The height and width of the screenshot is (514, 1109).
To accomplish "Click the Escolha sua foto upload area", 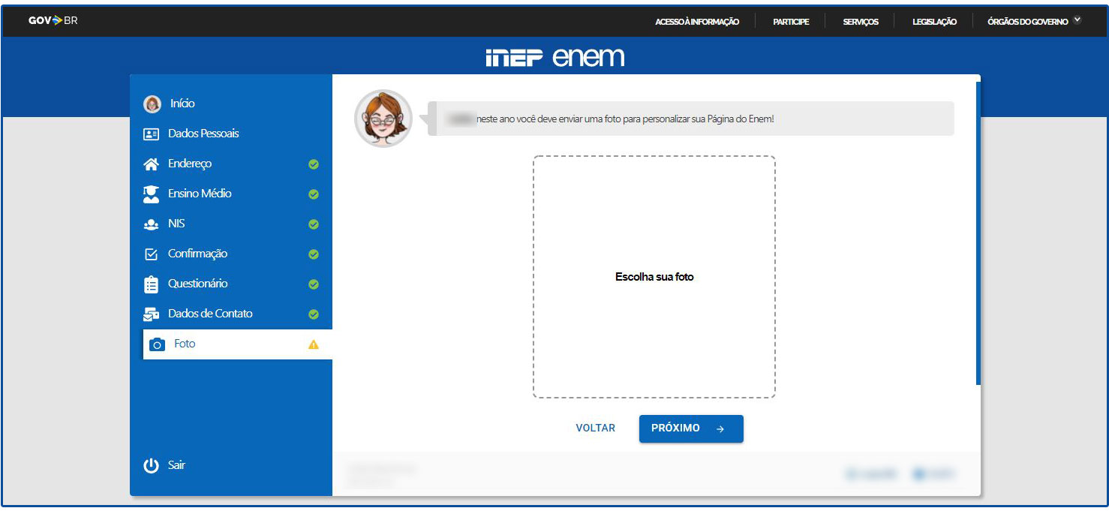I will (x=654, y=277).
